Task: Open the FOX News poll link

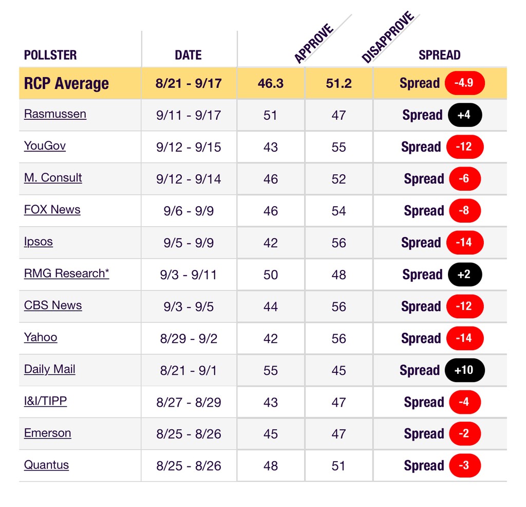Action: (52, 209)
